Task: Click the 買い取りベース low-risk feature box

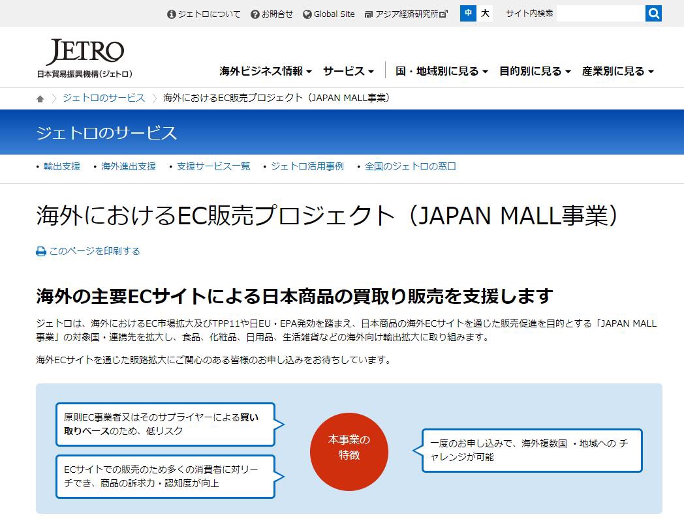Action: tap(166, 424)
